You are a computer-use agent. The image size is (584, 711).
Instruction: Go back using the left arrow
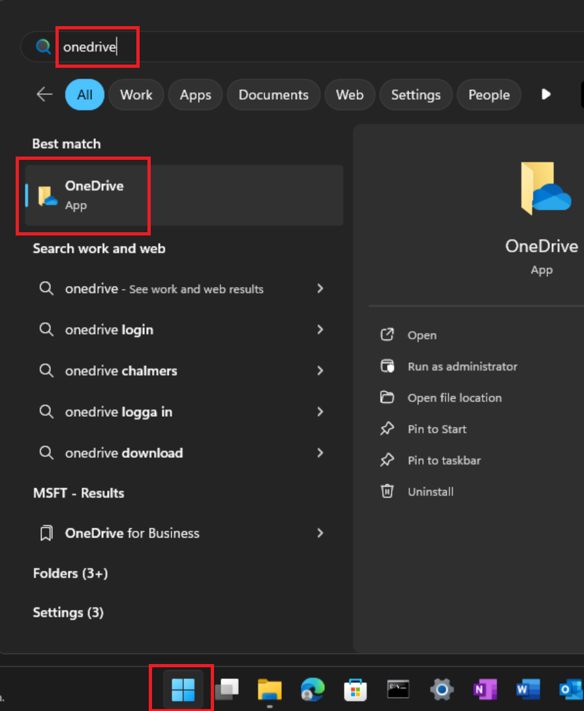pyautogui.click(x=44, y=95)
